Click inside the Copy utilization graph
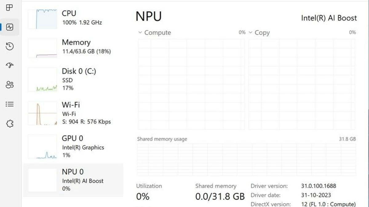The width and height of the screenshot is (369, 207). [302, 84]
